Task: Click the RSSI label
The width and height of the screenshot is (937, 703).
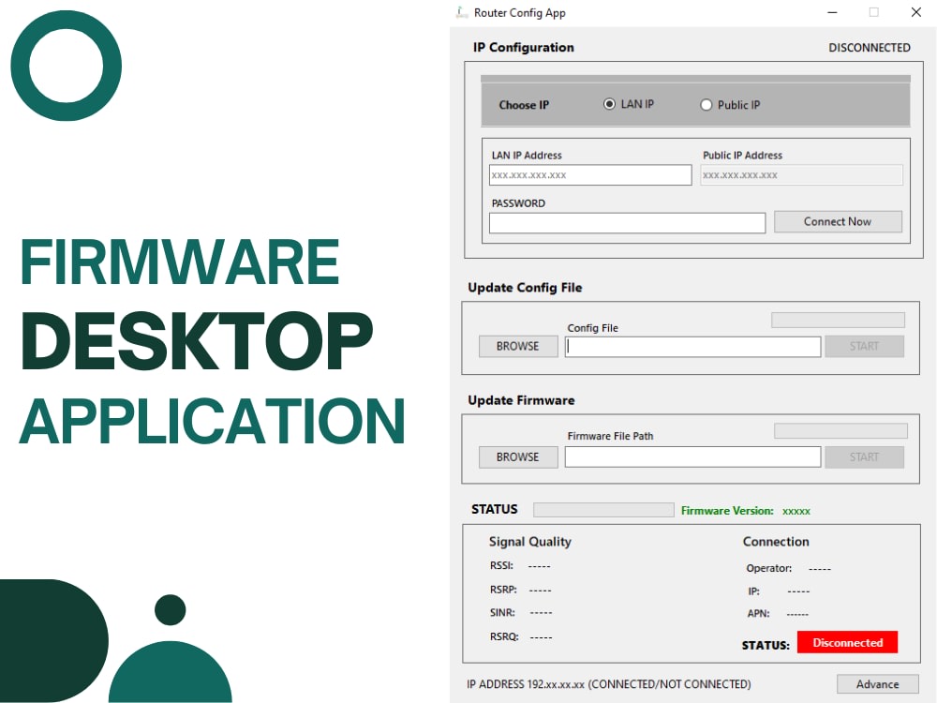Action: (501, 565)
